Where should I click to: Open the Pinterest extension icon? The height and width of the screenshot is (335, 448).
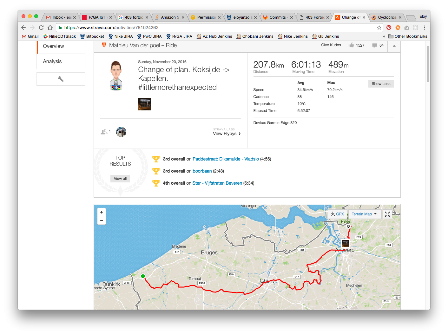point(389,28)
